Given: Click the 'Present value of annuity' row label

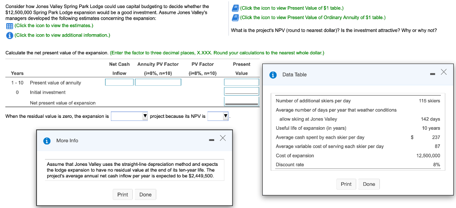Looking at the screenshot, I should (x=56, y=83).
